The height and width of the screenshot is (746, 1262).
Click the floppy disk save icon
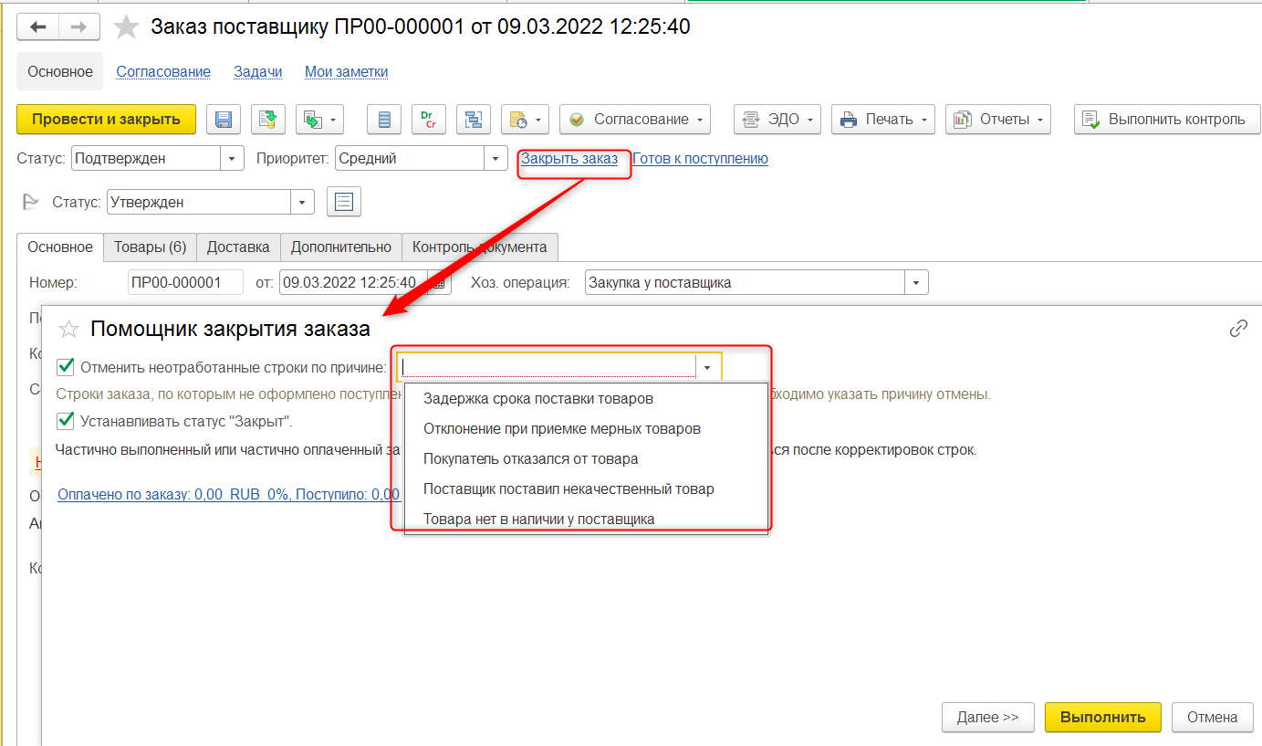coord(224,120)
